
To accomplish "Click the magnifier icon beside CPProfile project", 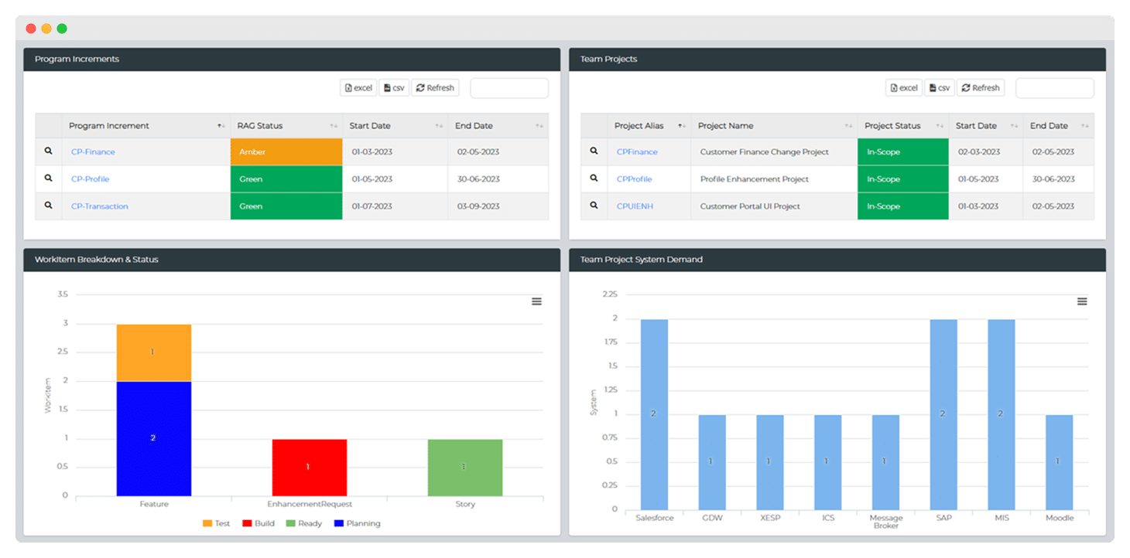I will click(x=594, y=179).
